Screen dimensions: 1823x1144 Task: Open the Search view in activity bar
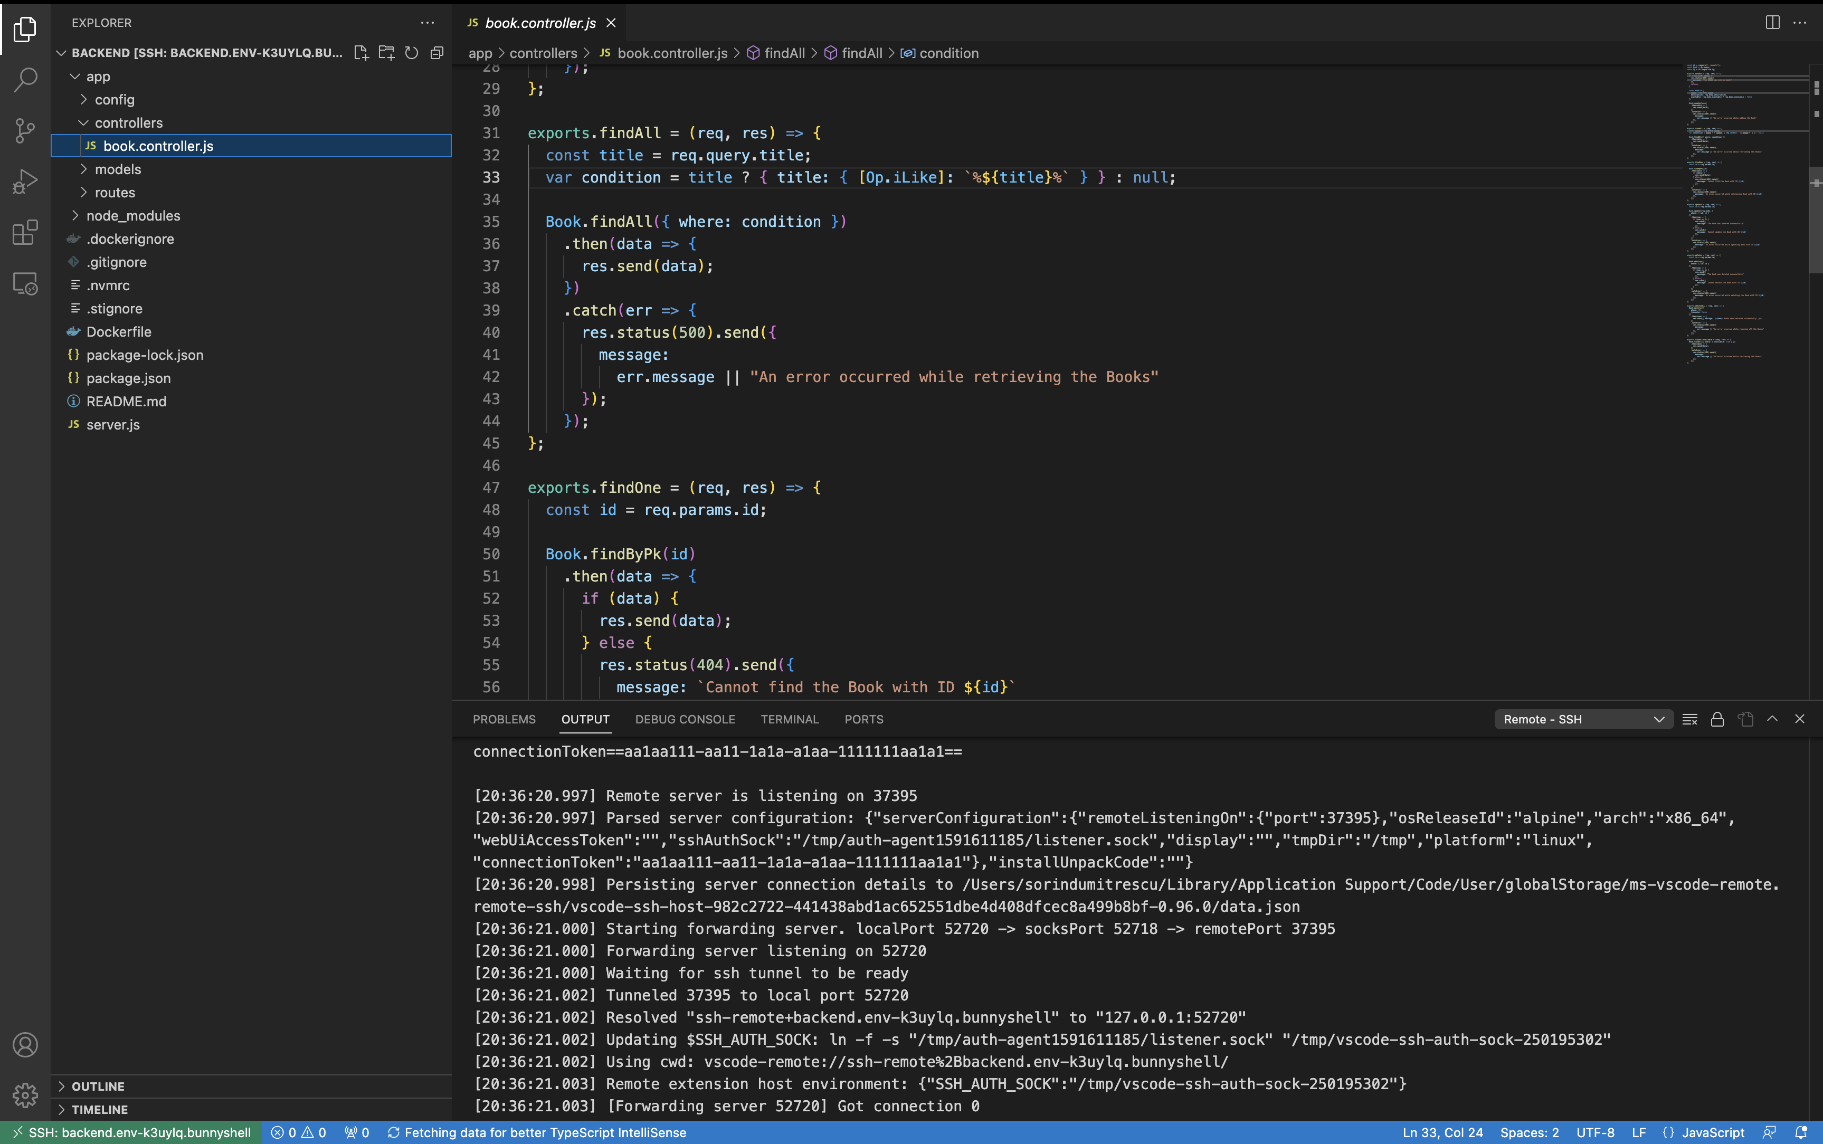tap(25, 80)
